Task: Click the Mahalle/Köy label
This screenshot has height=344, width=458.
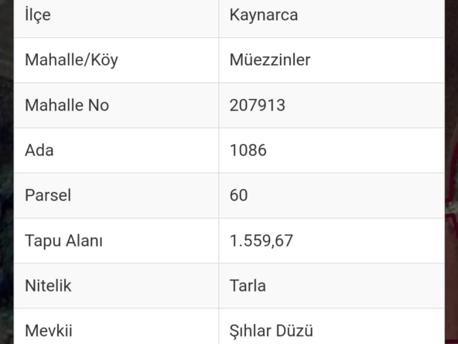Action: coord(71,60)
